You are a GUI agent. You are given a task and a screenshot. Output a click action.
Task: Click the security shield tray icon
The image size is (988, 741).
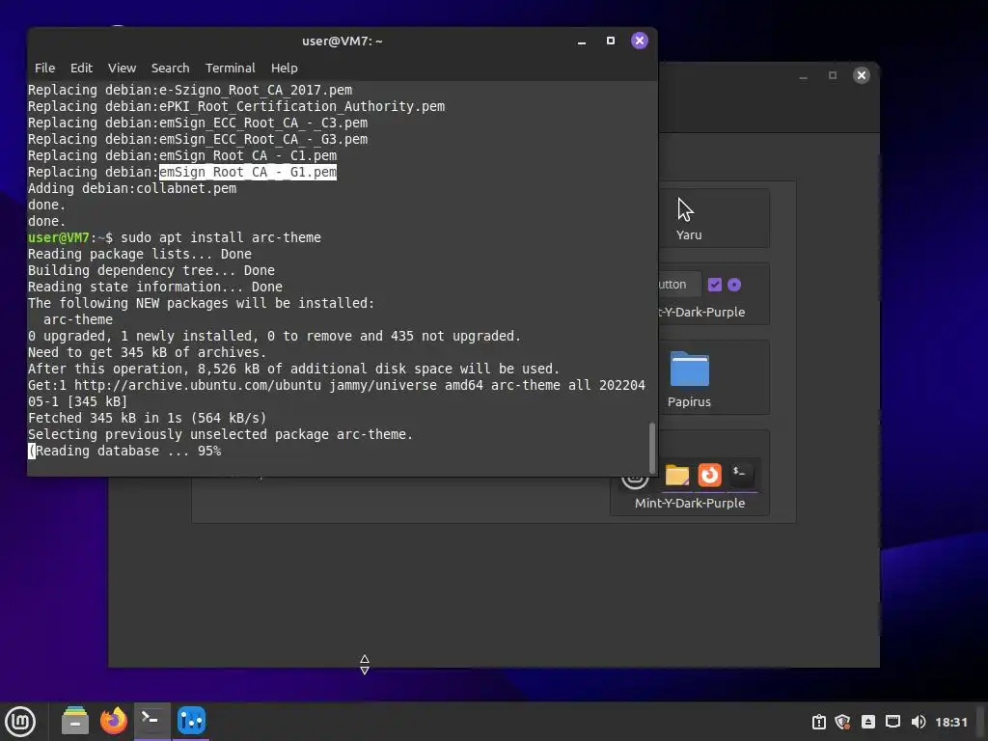(842, 722)
